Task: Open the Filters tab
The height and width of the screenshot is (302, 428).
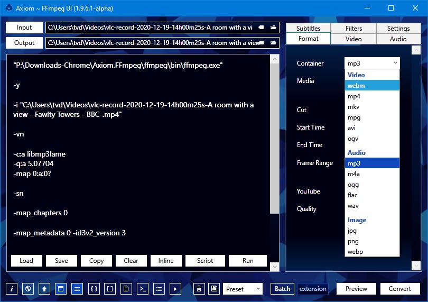Action: pos(353,28)
